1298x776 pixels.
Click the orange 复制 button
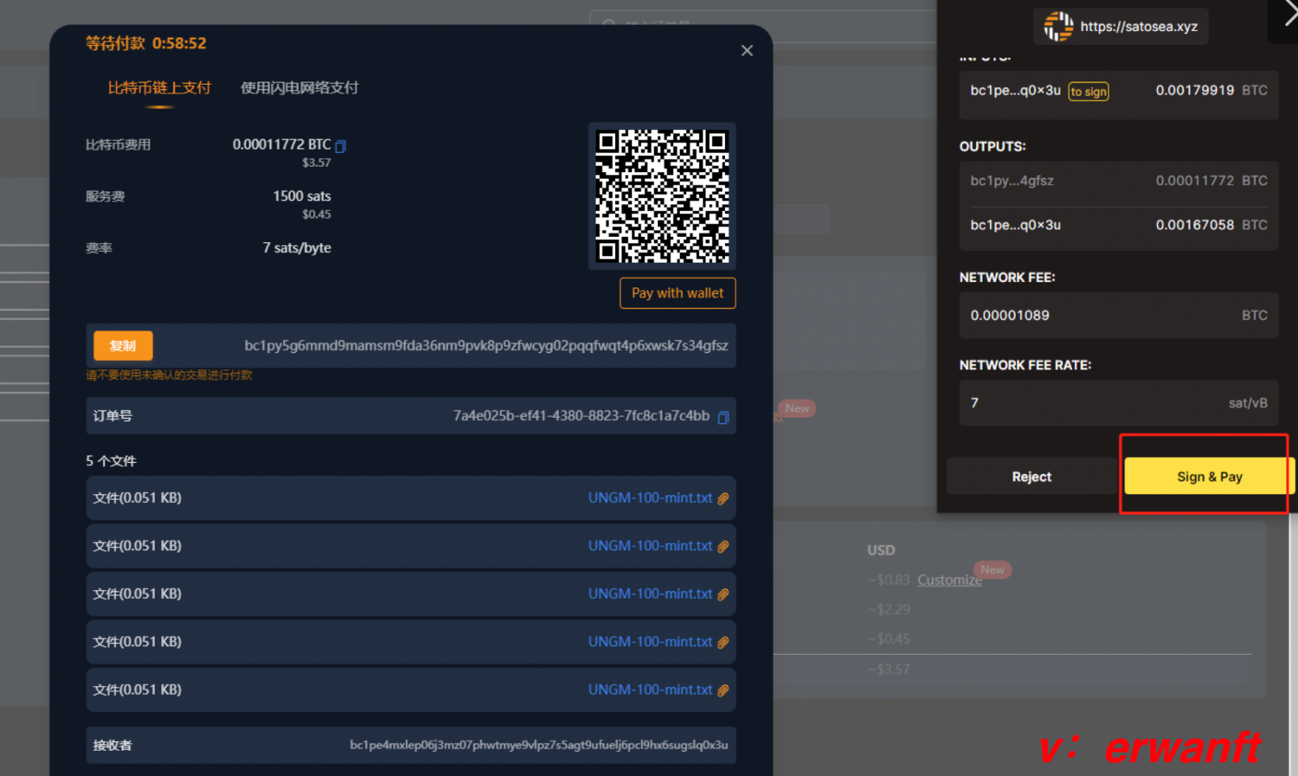click(123, 346)
